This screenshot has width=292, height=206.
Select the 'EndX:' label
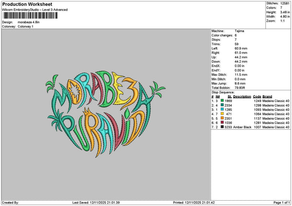click(x=216, y=66)
